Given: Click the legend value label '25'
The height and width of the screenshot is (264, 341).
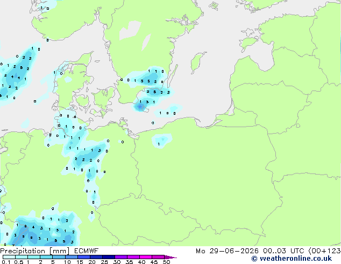Looking at the screenshot, I should pyautogui.click(x=104, y=262).
